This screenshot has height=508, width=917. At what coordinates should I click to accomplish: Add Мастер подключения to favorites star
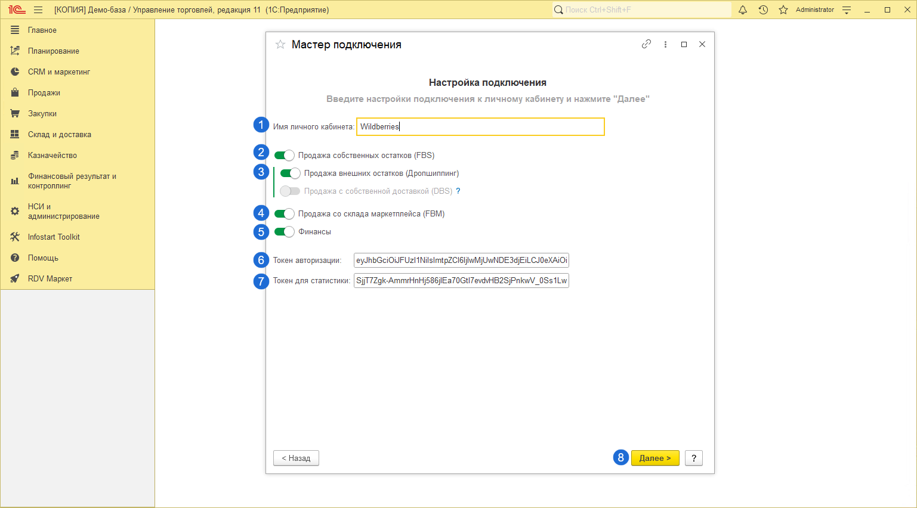[x=280, y=45]
